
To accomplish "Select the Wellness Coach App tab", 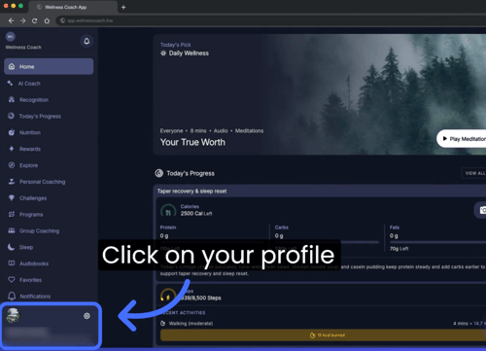I will (73, 7).
